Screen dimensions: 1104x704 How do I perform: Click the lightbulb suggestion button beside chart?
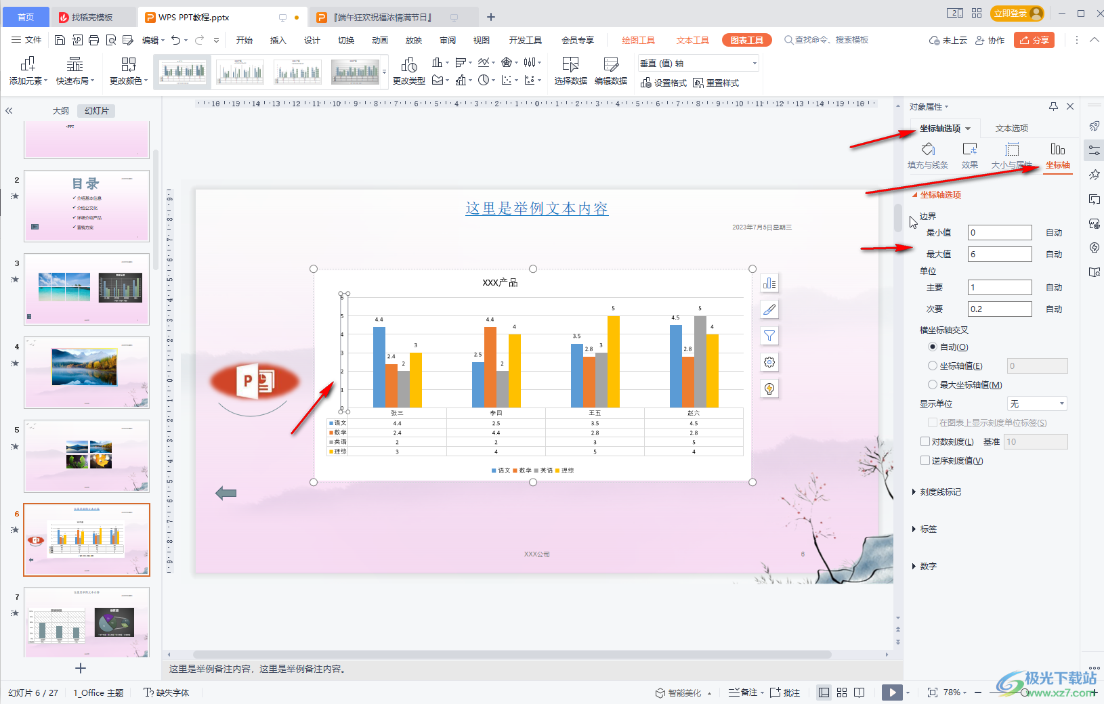769,389
